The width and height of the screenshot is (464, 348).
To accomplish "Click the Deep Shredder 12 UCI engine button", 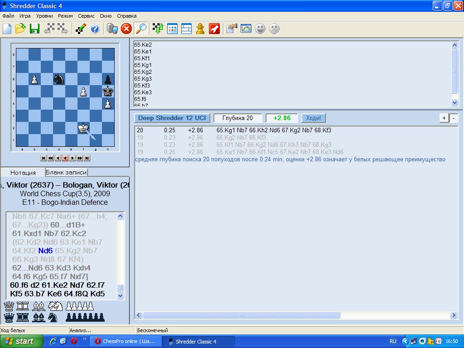I will [172, 118].
